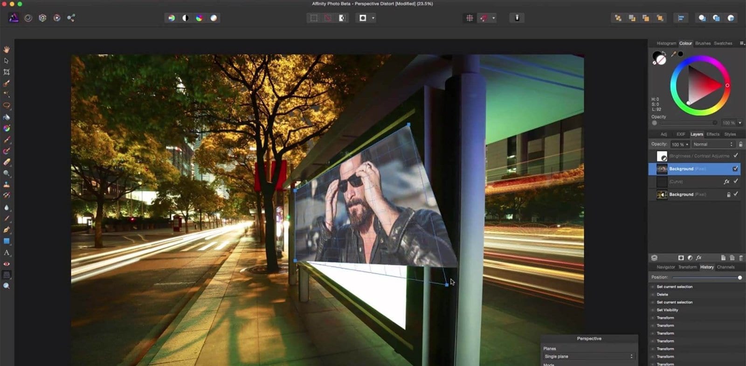The width and height of the screenshot is (746, 366).
Task: Select the Crop tool
Action: coord(7,72)
